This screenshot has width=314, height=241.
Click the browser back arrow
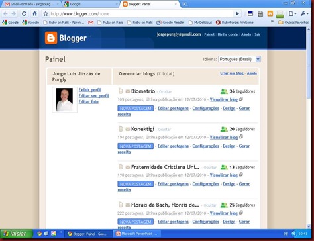[6, 14]
